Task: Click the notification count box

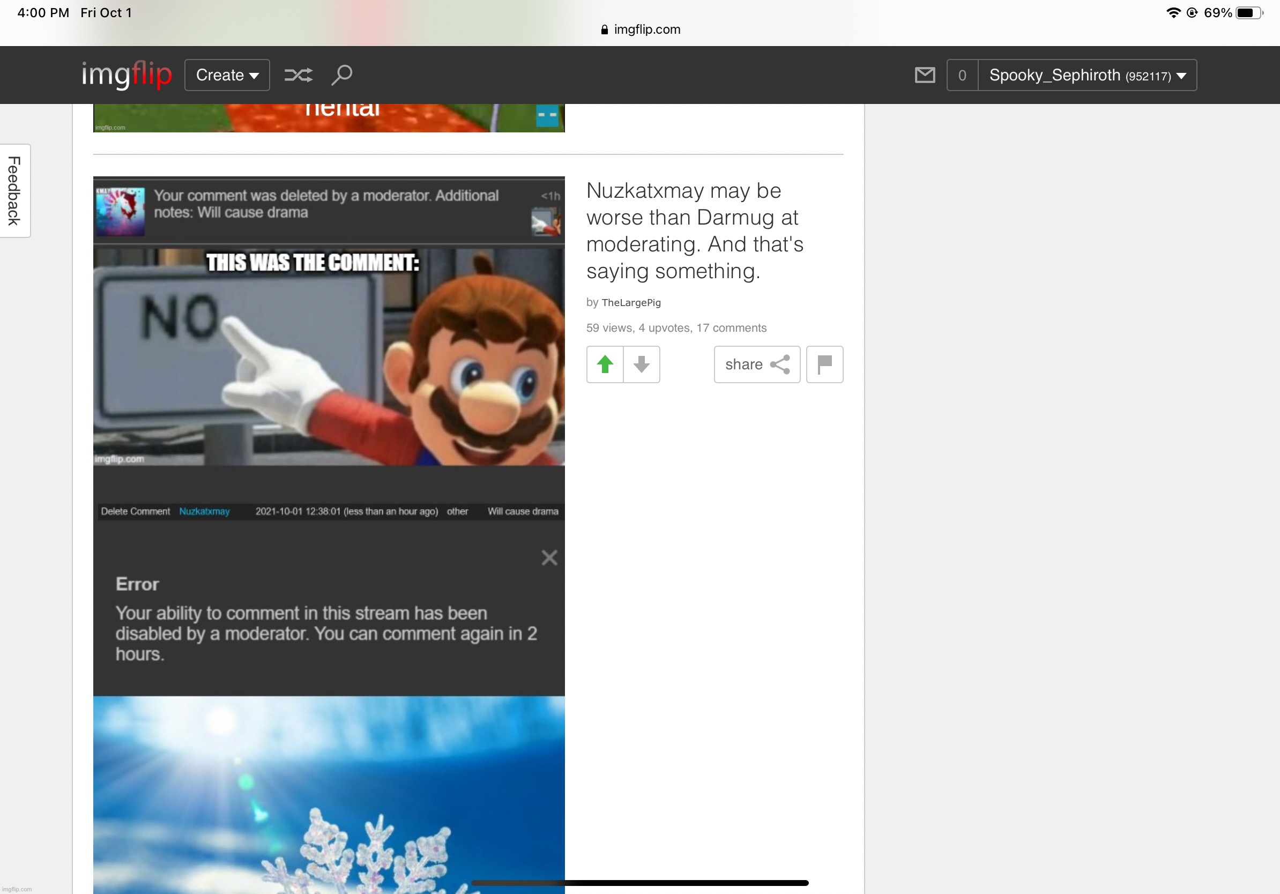Action: coord(962,75)
